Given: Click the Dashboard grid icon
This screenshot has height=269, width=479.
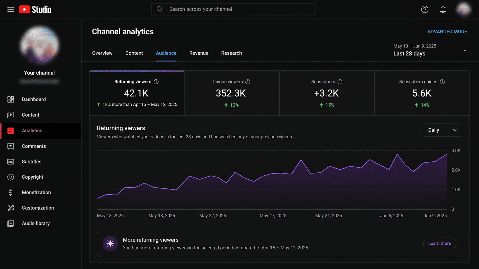Looking at the screenshot, I should pos(11,99).
